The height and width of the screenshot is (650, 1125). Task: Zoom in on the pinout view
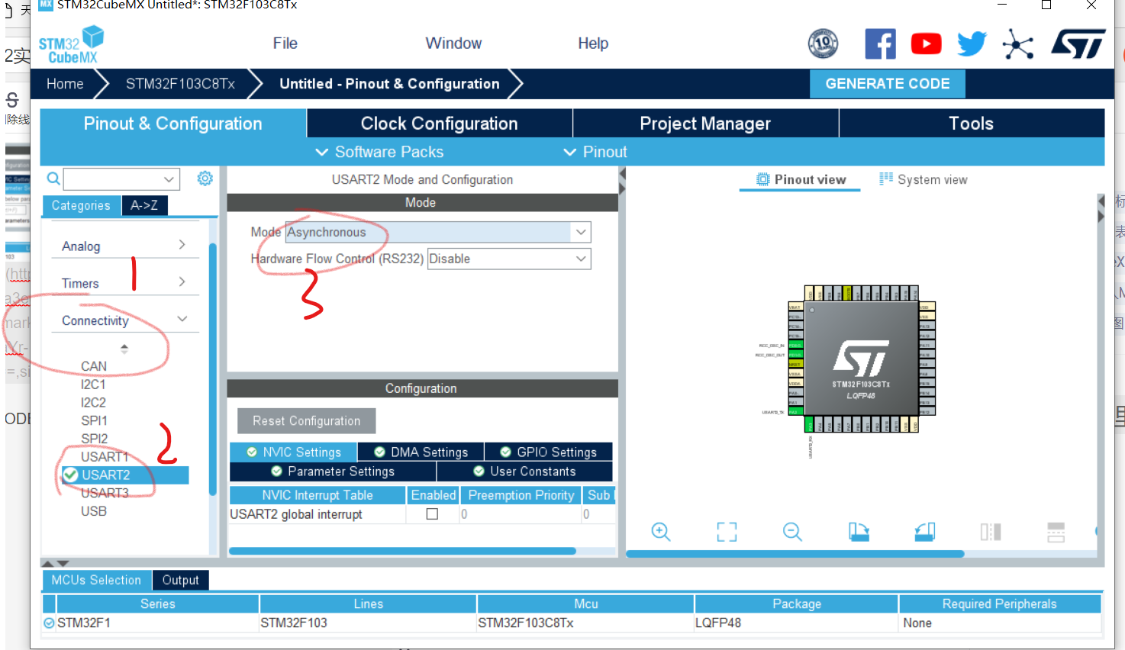click(x=661, y=532)
